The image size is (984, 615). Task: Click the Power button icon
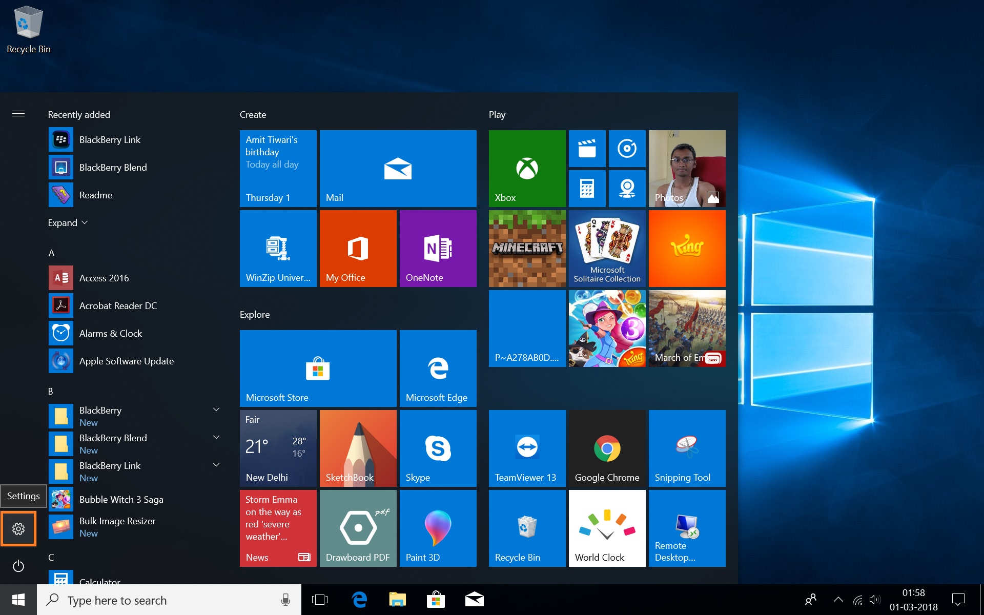[x=18, y=566]
